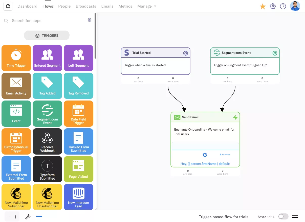Pick the External Form Submitted trigger
Viewport: 305px width, 222px height.
pyautogui.click(x=16, y=169)
